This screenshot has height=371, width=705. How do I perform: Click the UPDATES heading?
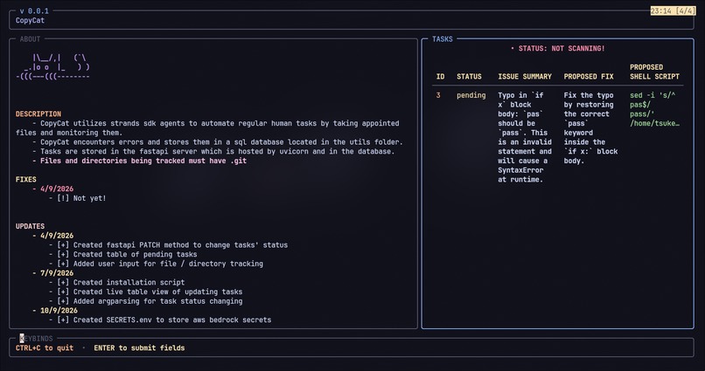click(x=30, y=226)
